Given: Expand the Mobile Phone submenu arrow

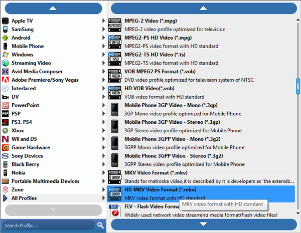Looking at the screenshot, I should tap(103, 46).
